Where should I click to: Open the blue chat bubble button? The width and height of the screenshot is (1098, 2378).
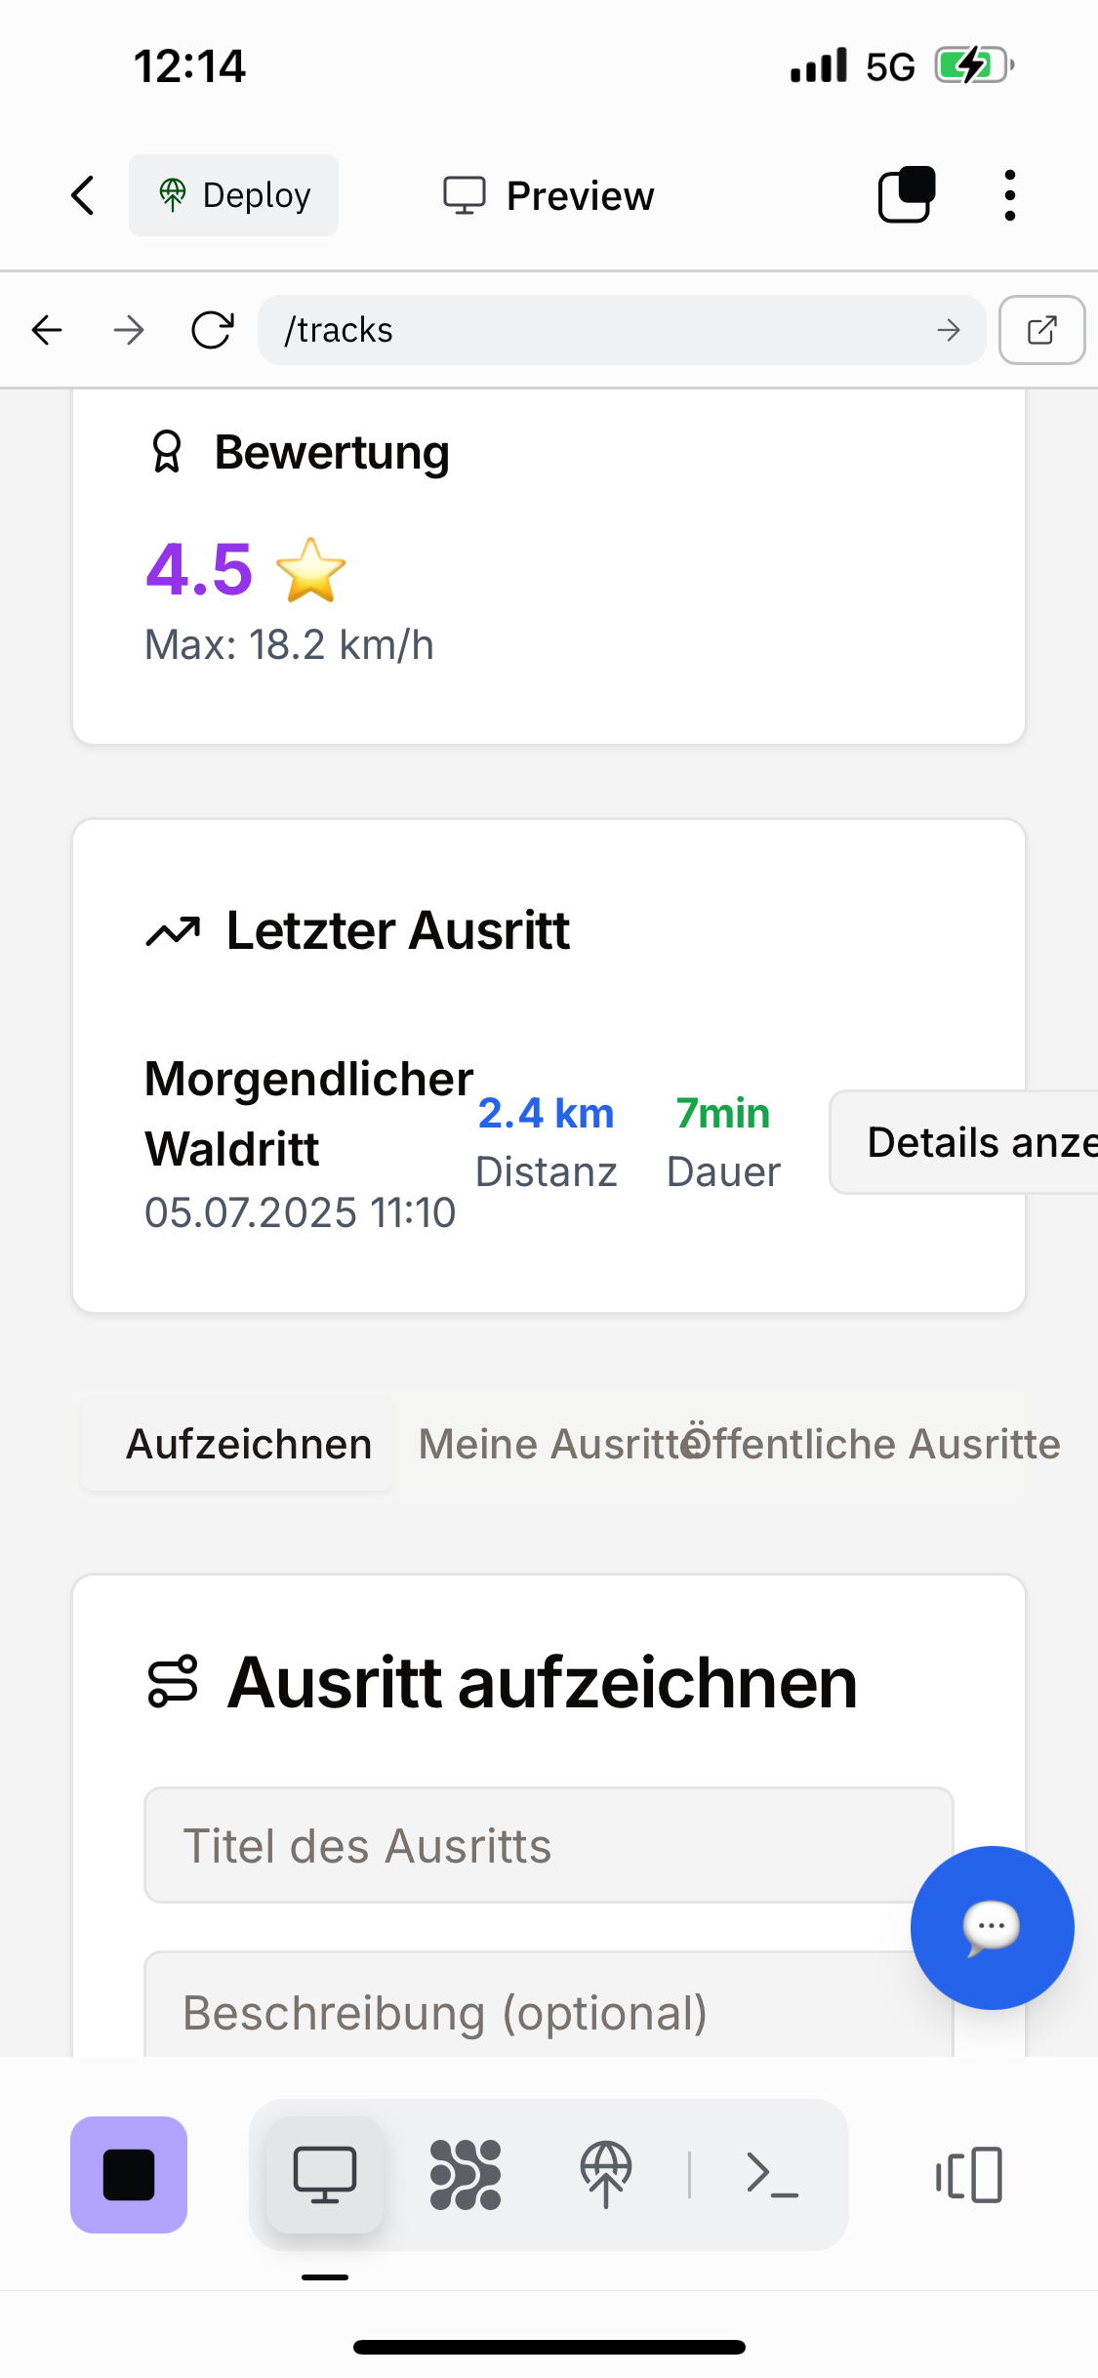(x=992, y=1928)
